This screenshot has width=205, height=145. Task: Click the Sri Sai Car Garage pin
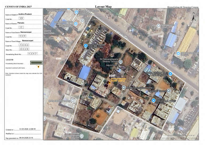178,54
